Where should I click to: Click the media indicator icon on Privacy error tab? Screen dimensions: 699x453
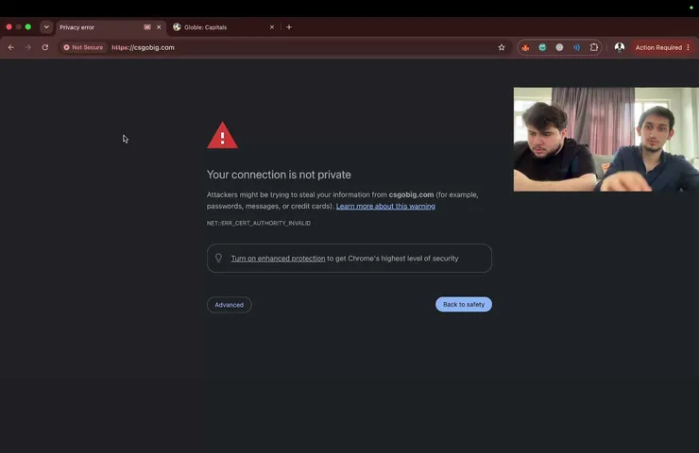coord(147,27)
